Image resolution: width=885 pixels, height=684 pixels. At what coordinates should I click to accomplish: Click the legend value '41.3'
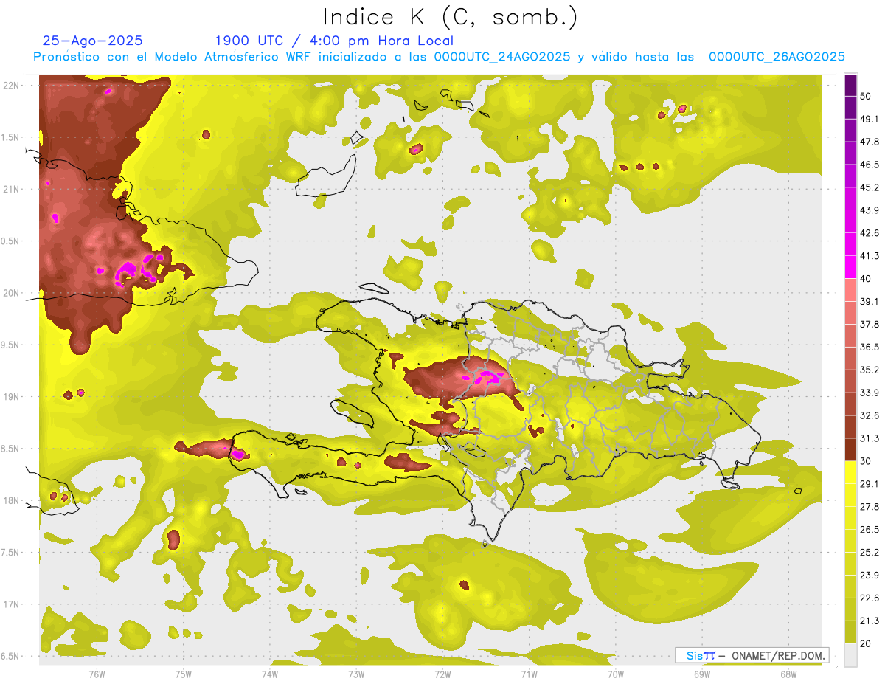pos(869,256)
